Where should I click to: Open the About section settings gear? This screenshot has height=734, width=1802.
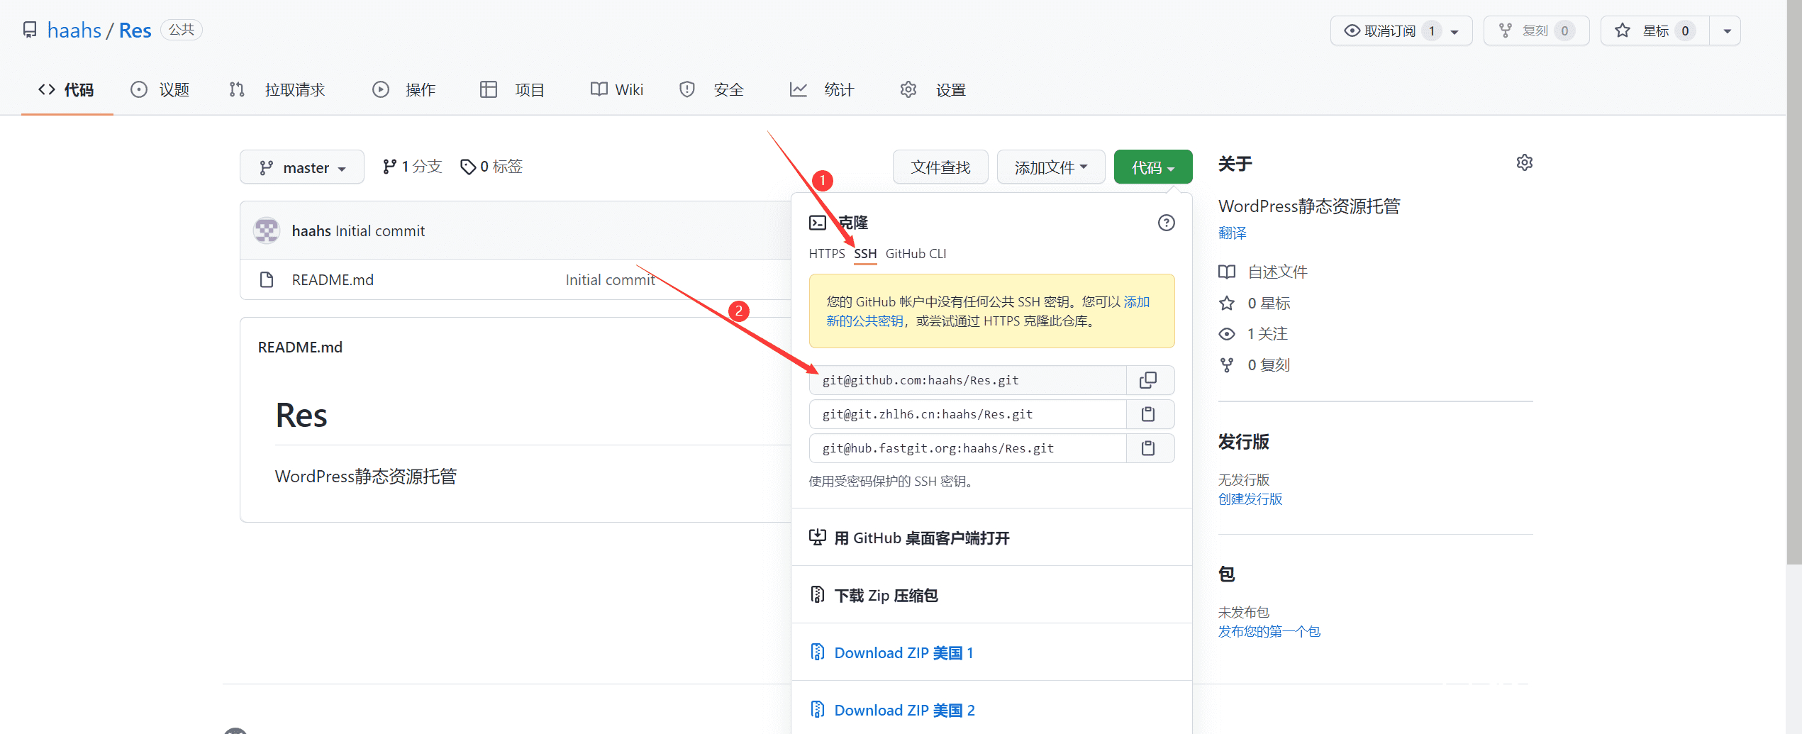click(1524, 163)
